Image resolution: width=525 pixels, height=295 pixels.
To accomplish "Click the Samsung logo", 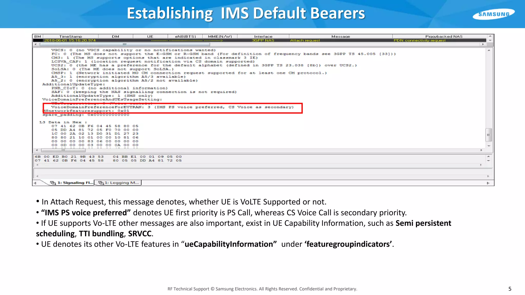I will pos(493,14).
